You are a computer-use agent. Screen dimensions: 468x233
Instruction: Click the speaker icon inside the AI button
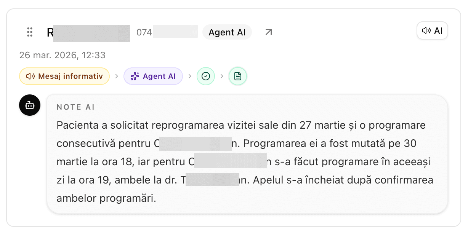click(426, 30)
